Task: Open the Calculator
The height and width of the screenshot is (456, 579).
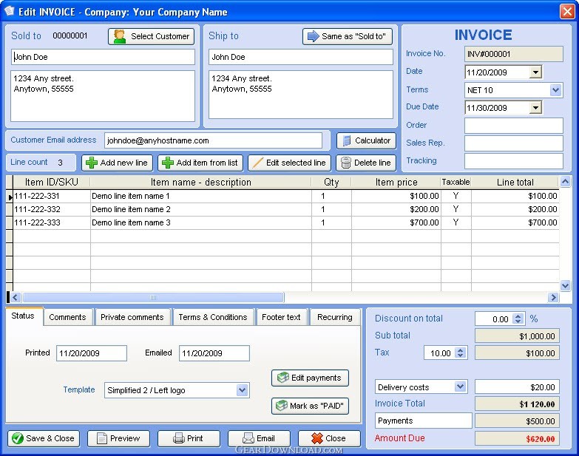Action: pos(366,140)
